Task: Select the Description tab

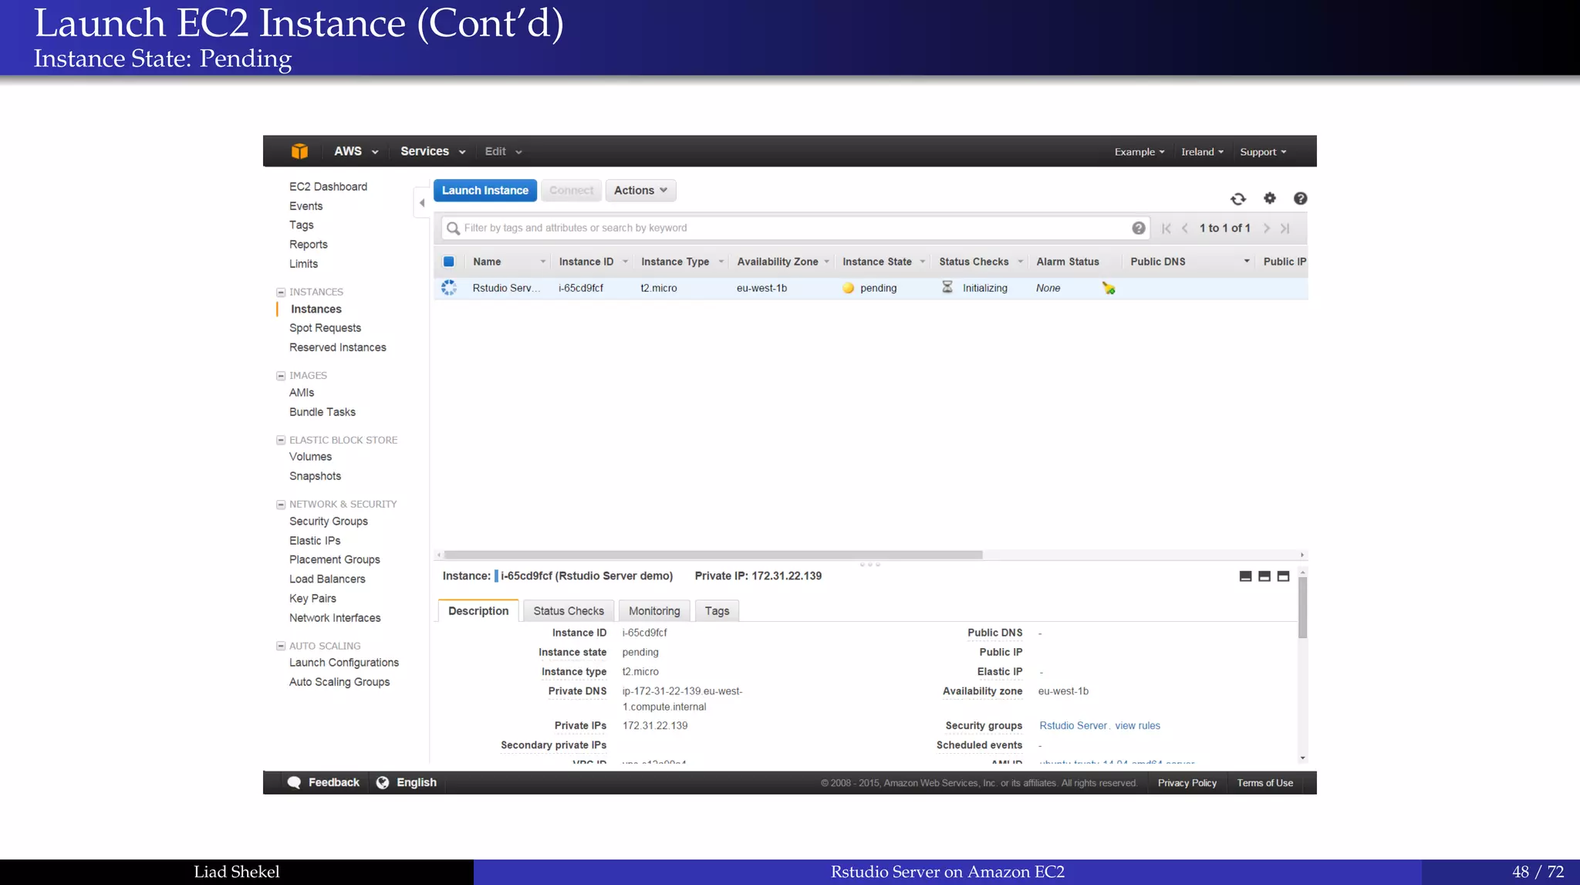Action: (x=478, y=611)
